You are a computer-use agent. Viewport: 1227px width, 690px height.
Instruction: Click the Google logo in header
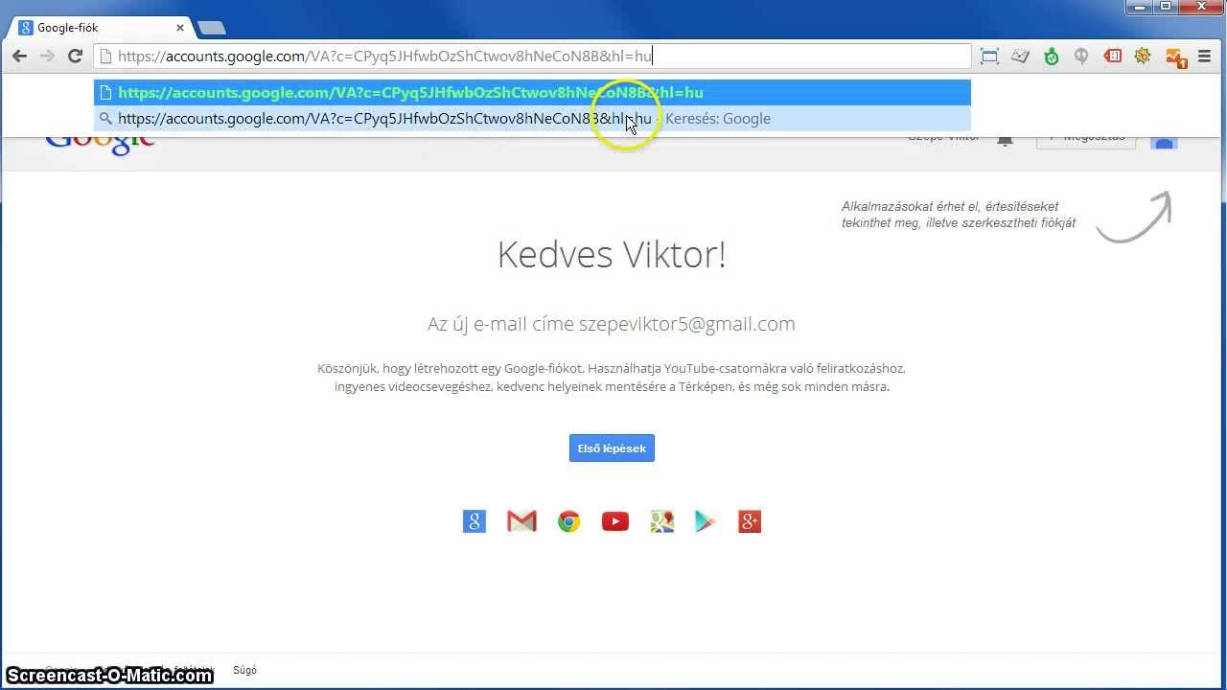tap(101, 145)
